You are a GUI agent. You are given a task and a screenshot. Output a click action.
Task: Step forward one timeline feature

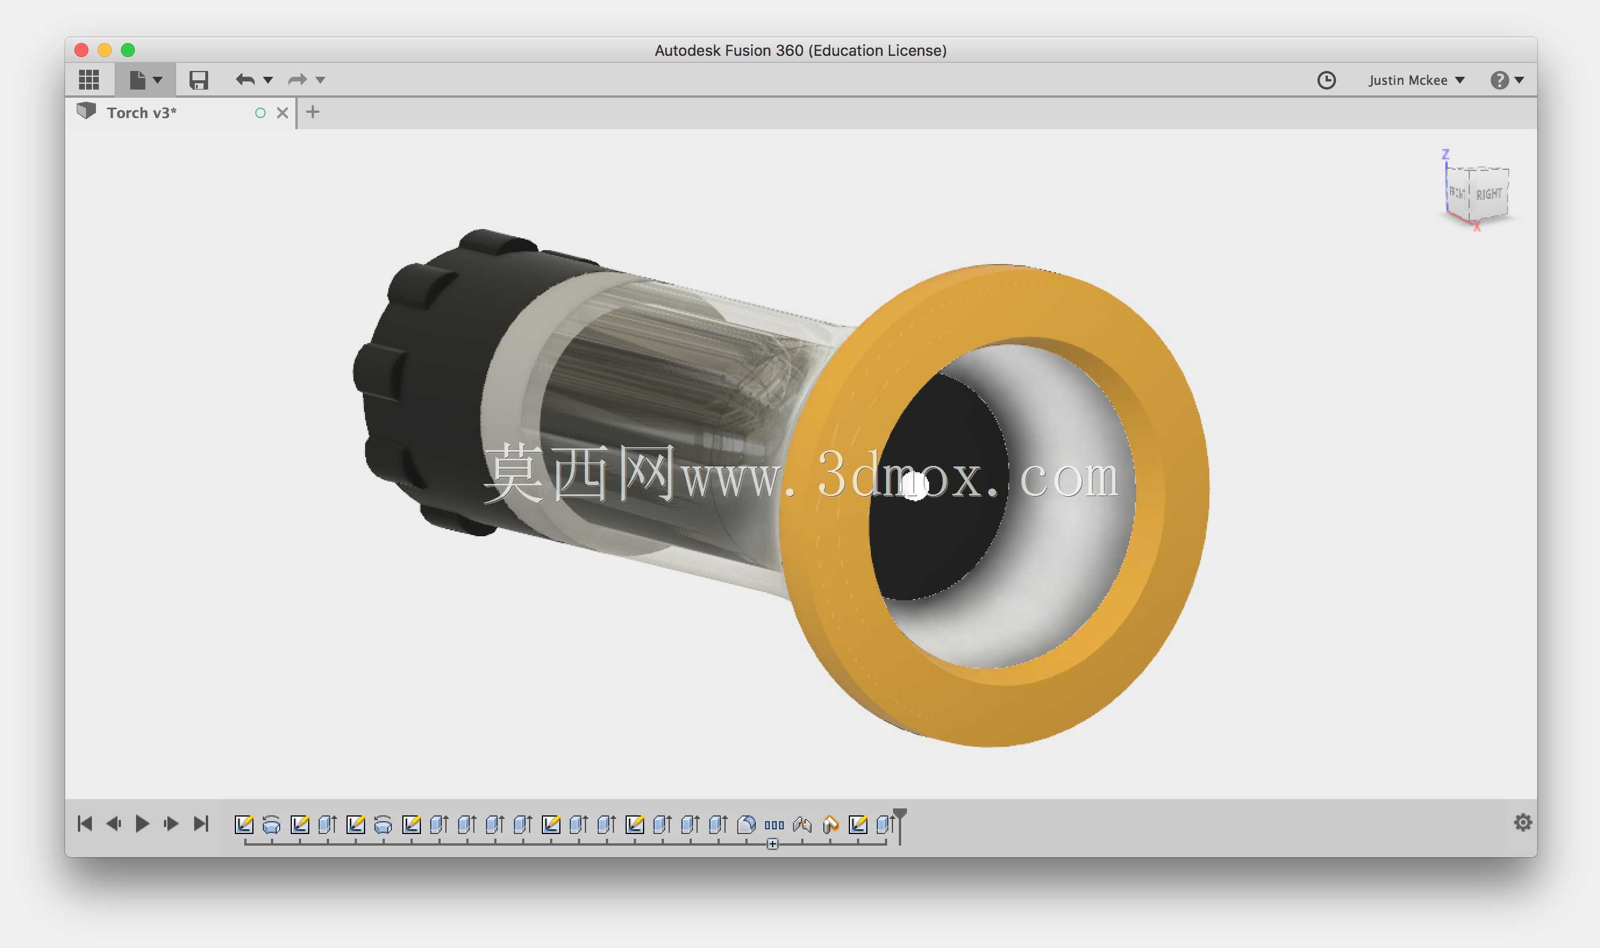click(171, 824)
